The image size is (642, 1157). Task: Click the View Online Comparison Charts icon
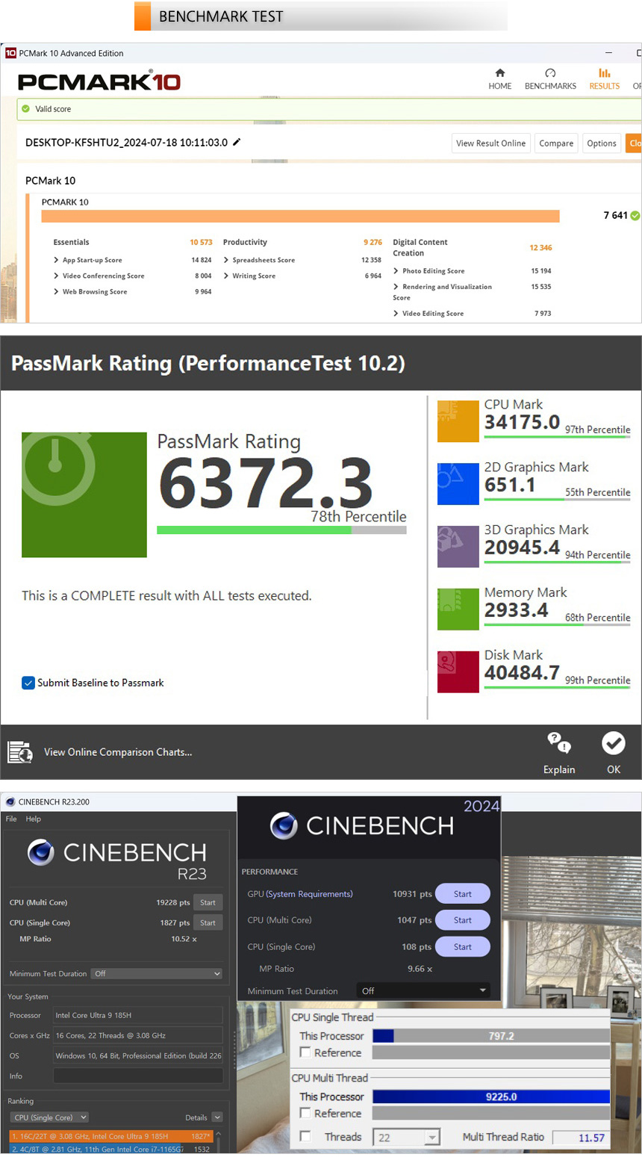click(20, 751)
